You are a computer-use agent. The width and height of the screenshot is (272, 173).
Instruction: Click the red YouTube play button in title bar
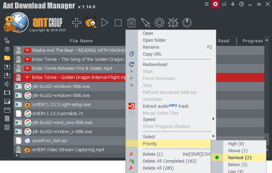(x=215, y=4)
